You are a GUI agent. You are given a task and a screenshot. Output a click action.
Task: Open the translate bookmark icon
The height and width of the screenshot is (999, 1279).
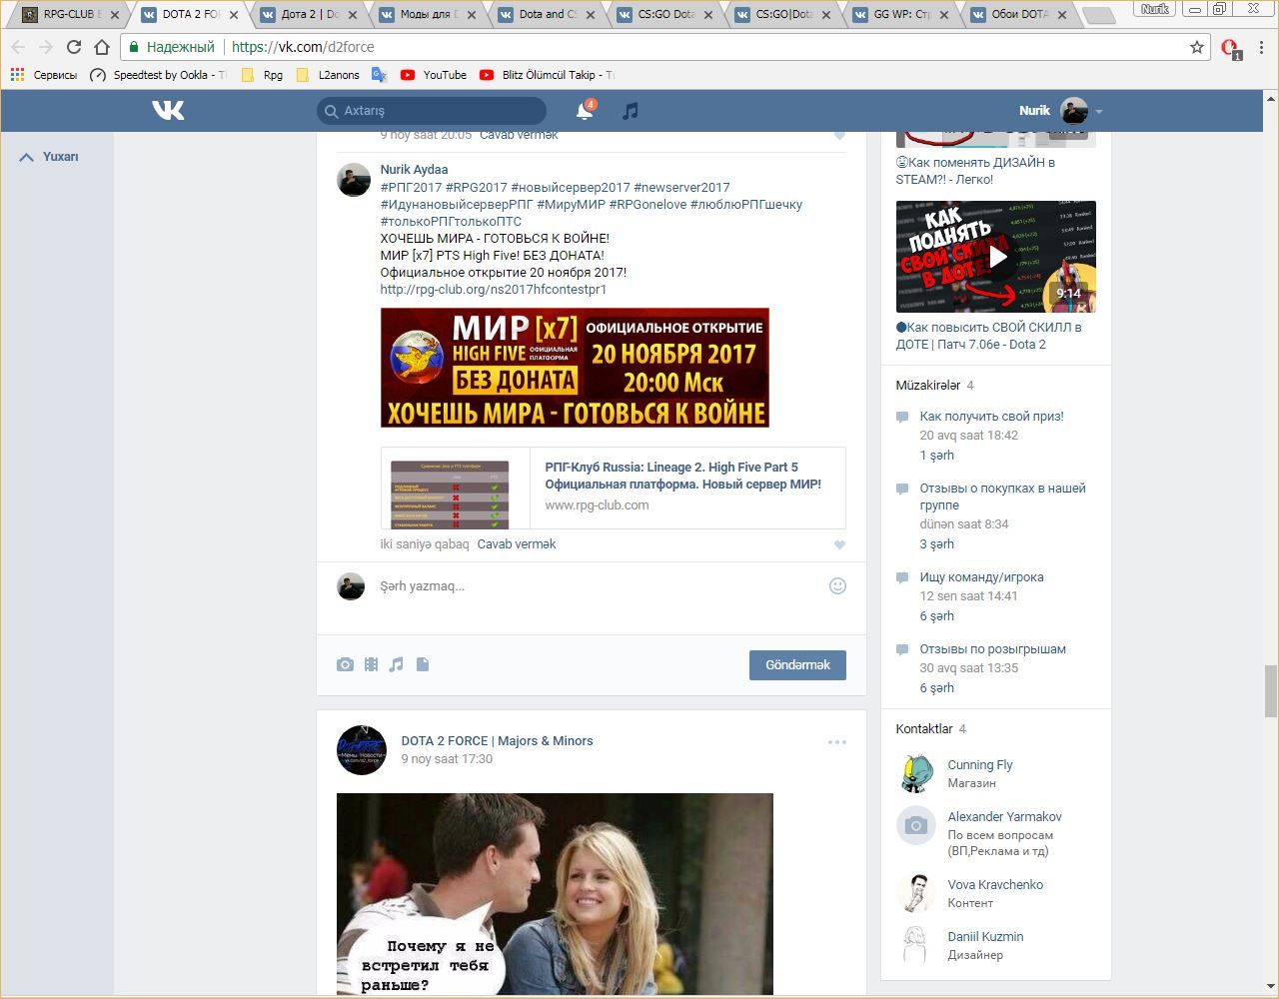point(380,75)
